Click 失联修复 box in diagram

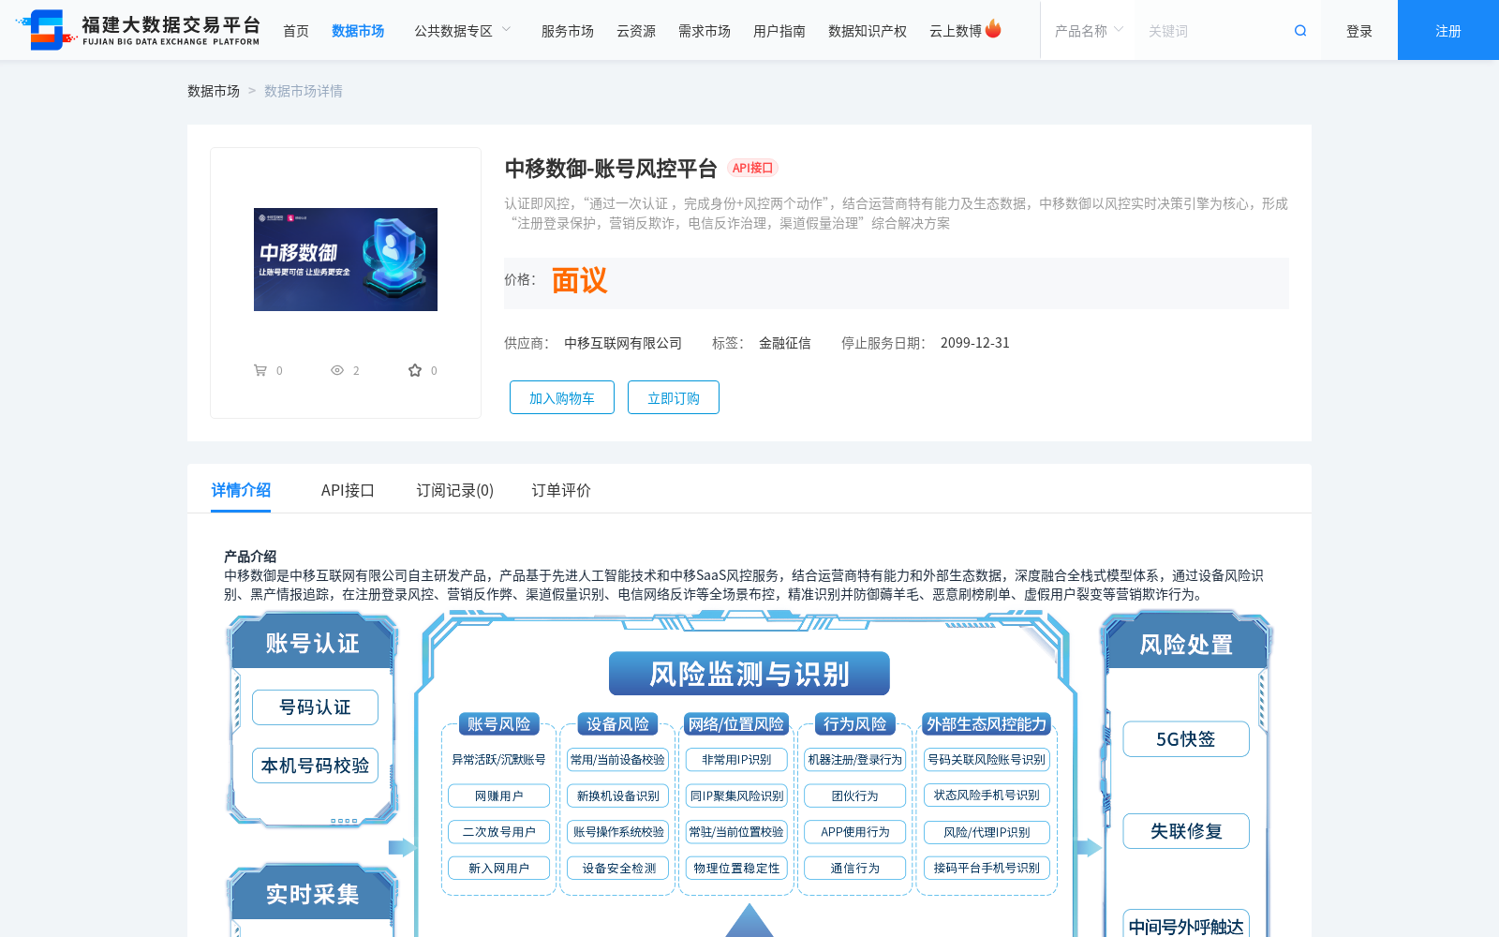(x=1186, y=831)
